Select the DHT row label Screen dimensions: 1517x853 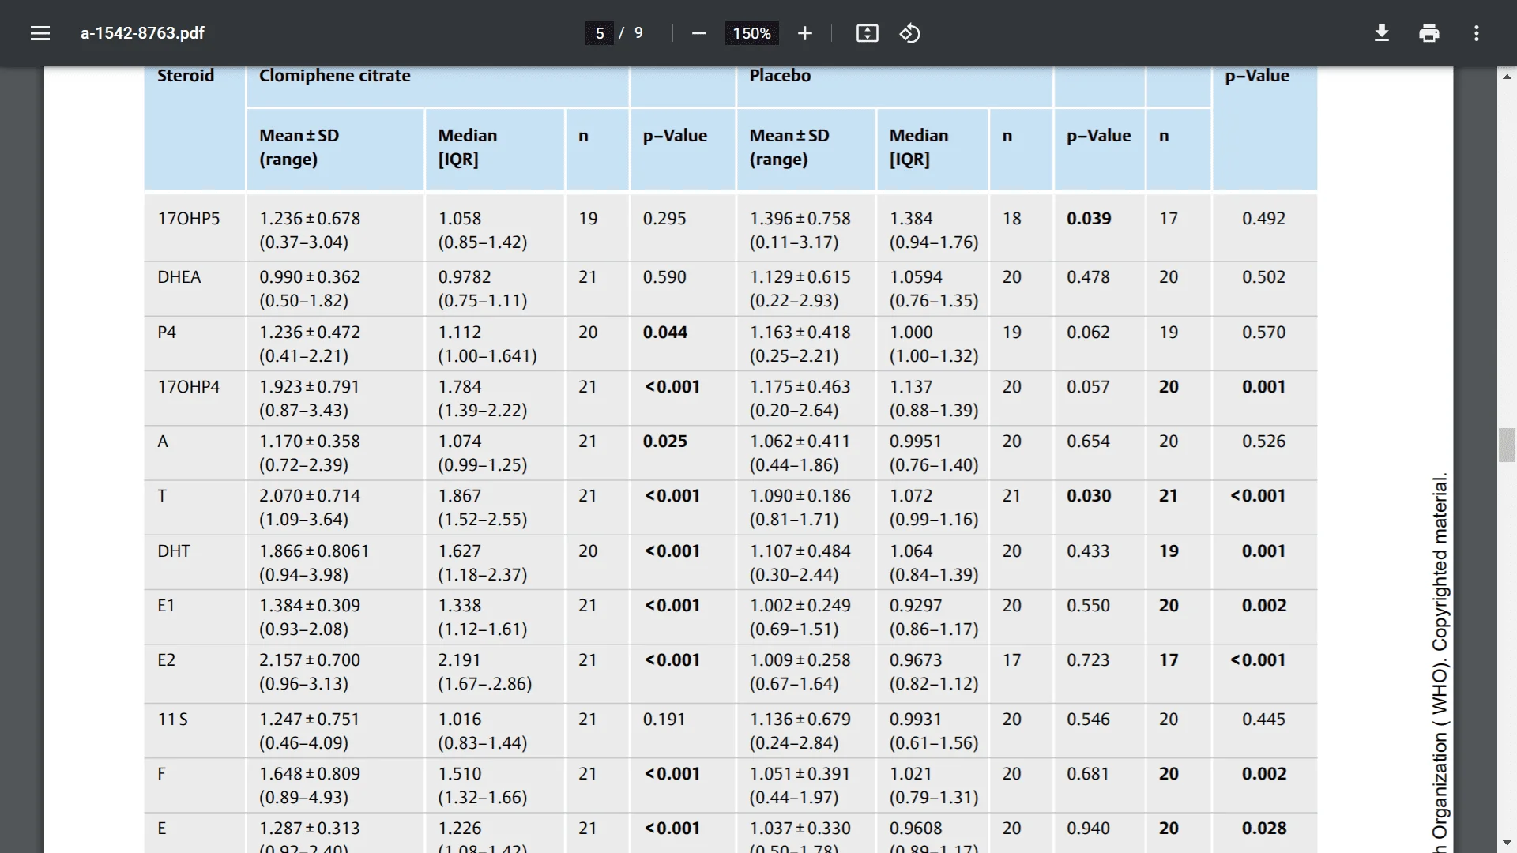pyautogui.click(x=174, y=551)
